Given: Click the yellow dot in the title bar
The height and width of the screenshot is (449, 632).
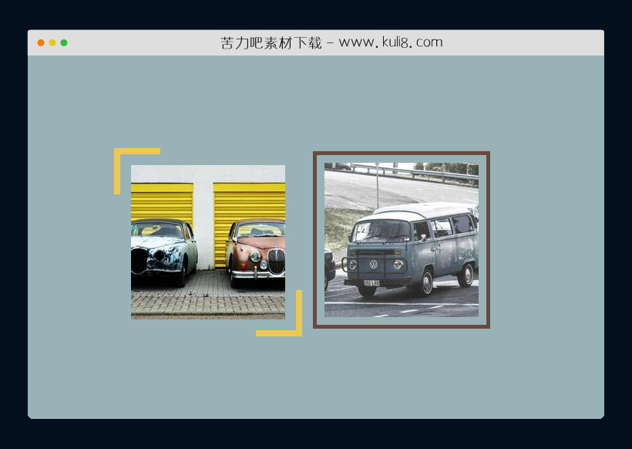Looking at the screenshot, I should 52,42.
